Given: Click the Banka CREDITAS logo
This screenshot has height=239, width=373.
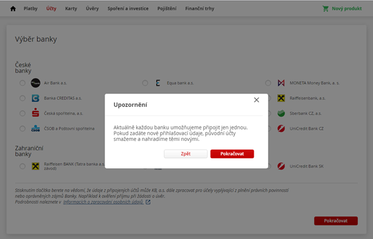Looking at the screenshot, I should 35,98.
